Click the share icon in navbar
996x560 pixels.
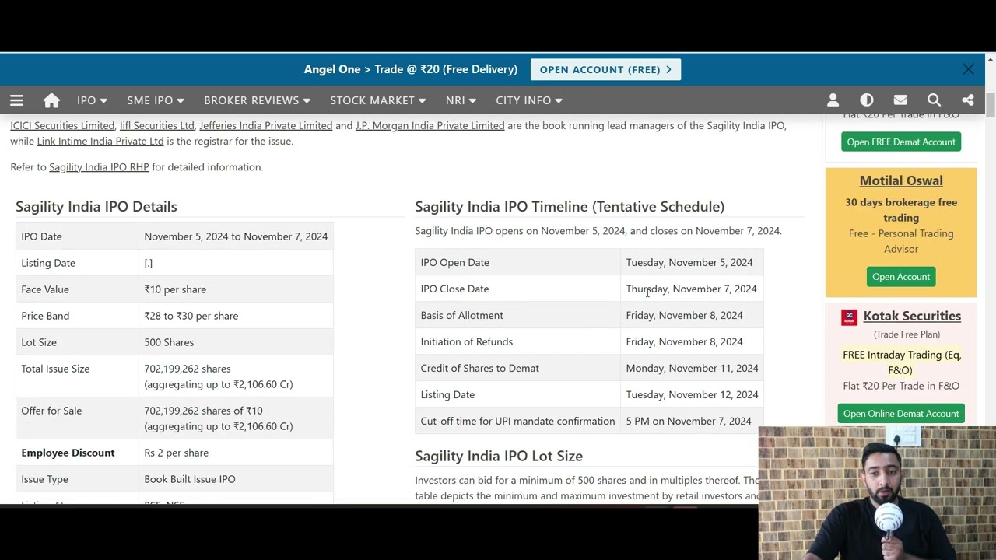click(x=968, y=100)
